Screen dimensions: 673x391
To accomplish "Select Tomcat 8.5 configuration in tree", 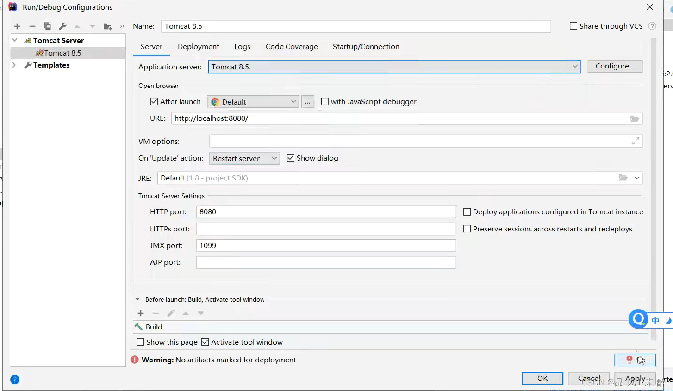I will (x=68, y=53).
